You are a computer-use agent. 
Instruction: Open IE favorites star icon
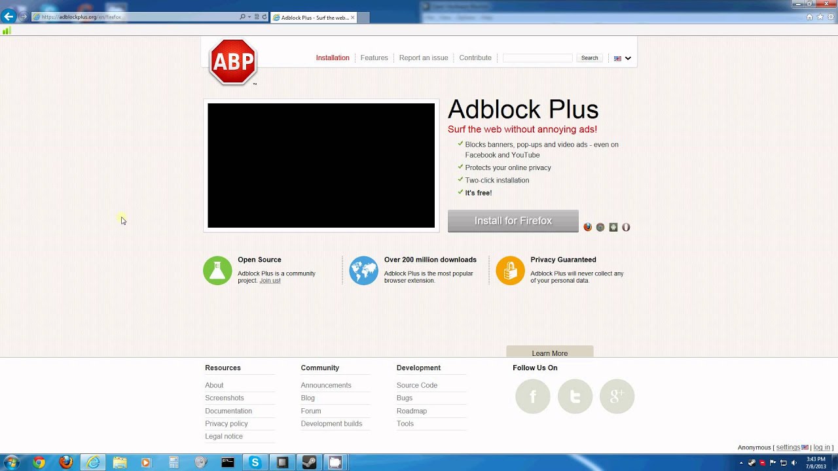point(820,17)
